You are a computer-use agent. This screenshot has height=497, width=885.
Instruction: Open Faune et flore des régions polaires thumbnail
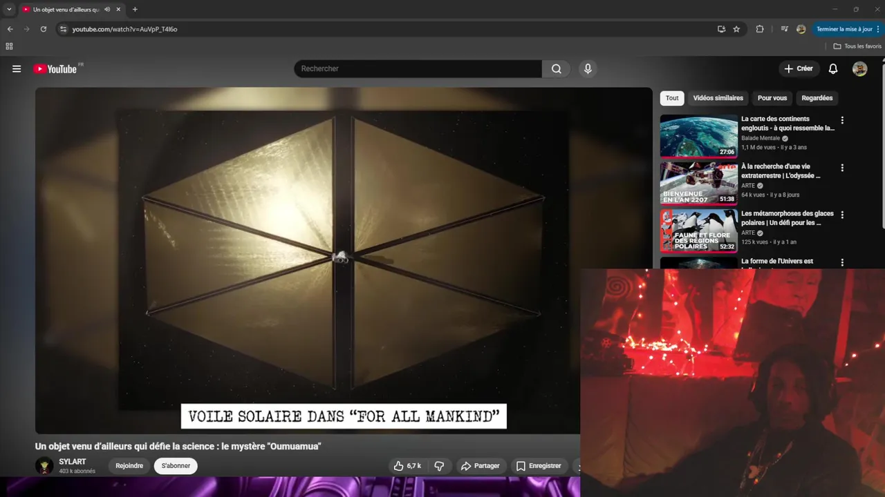pyautogui.click(x=698, y=231)
